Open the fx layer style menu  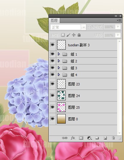coord(73,138)
